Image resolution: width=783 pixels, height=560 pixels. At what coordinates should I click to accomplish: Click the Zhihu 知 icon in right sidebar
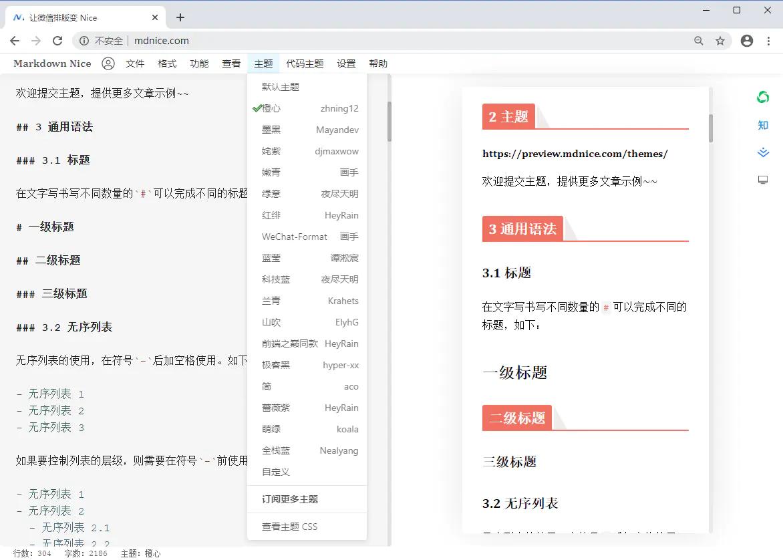tap(762, 125)
